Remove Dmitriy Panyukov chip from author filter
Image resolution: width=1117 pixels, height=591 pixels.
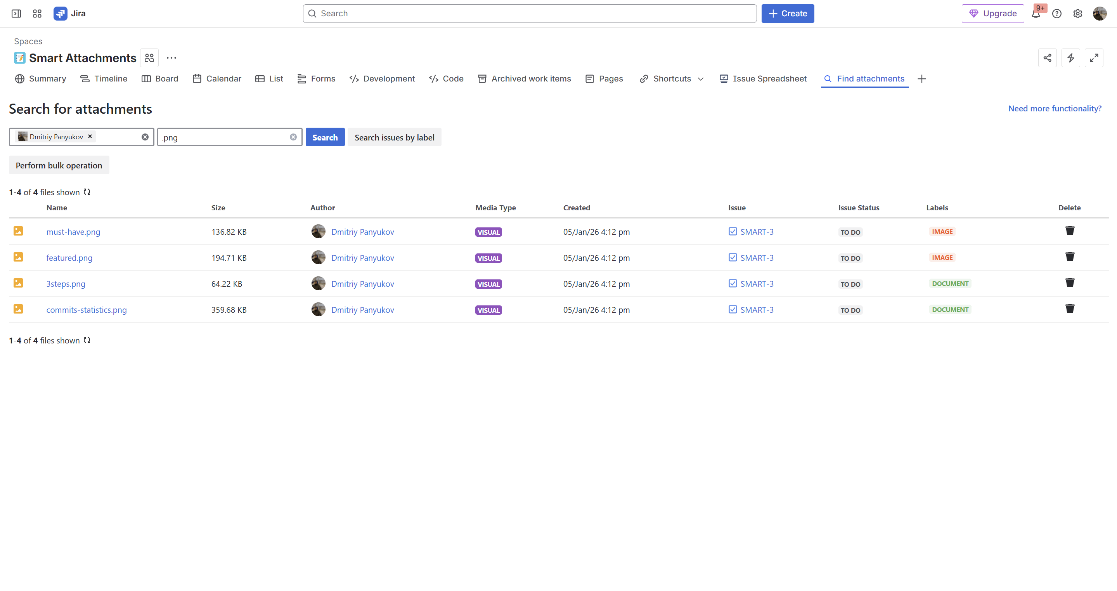tap(90, 136)
